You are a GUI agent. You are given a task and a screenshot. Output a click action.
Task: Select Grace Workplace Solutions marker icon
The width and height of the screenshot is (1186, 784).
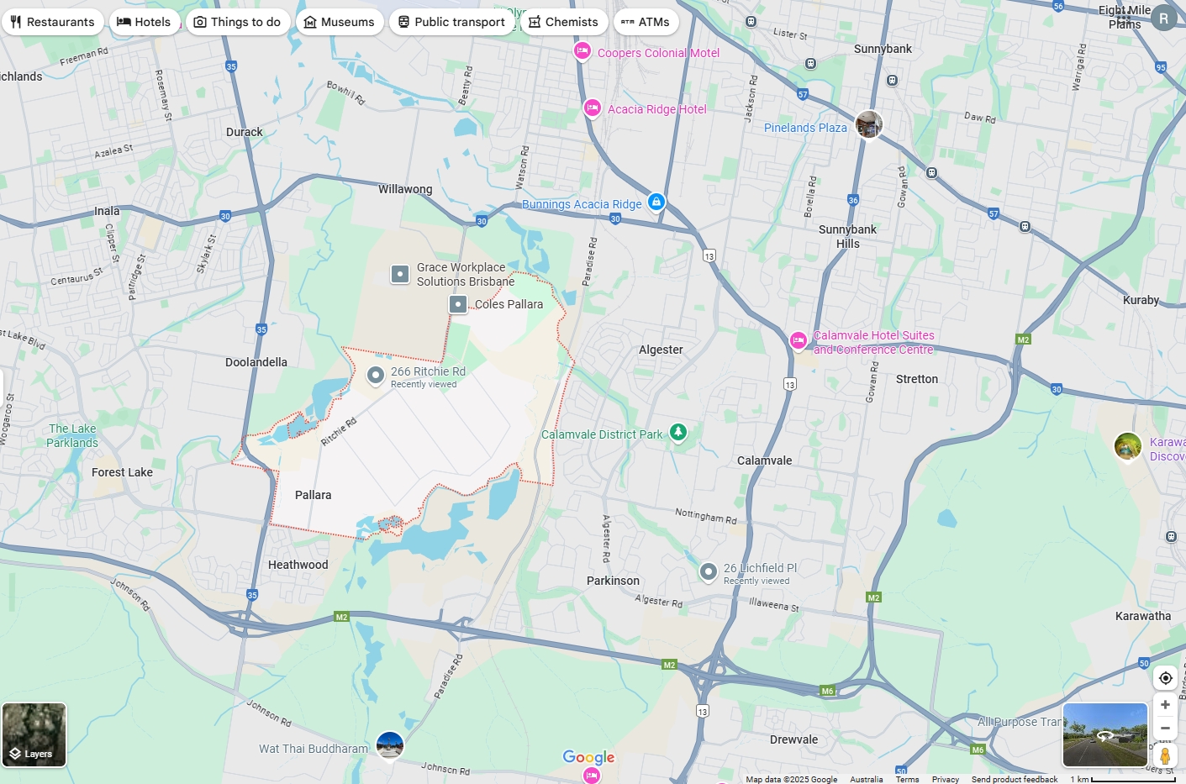coord(400,274)
